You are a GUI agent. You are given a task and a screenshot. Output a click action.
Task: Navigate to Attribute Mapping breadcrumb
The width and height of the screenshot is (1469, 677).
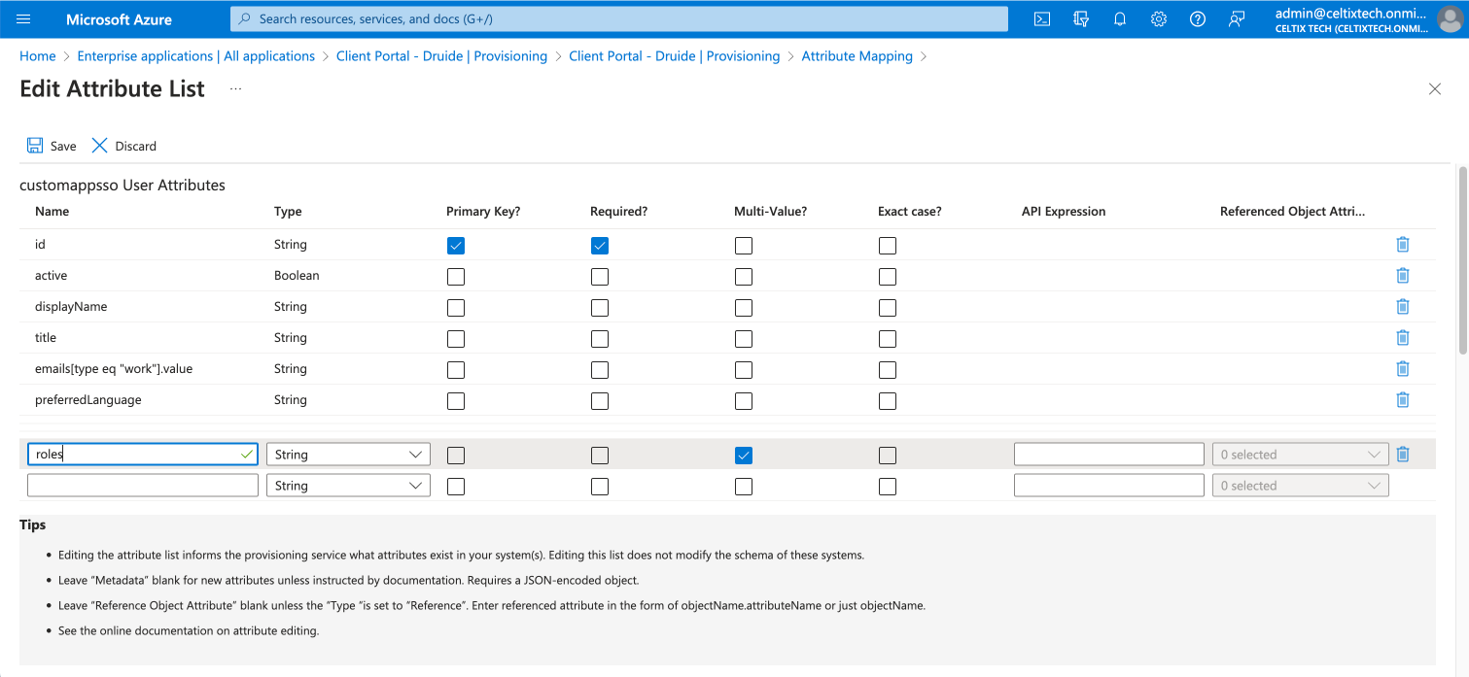857,56
